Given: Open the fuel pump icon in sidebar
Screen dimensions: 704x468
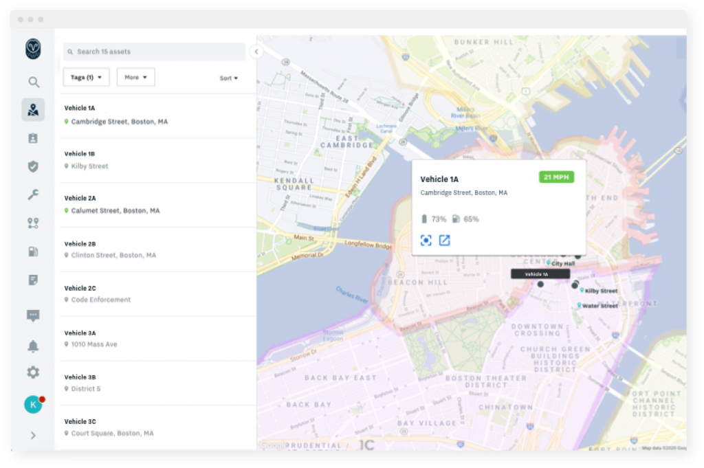Looking at the screenshot, I should [33, 252].
